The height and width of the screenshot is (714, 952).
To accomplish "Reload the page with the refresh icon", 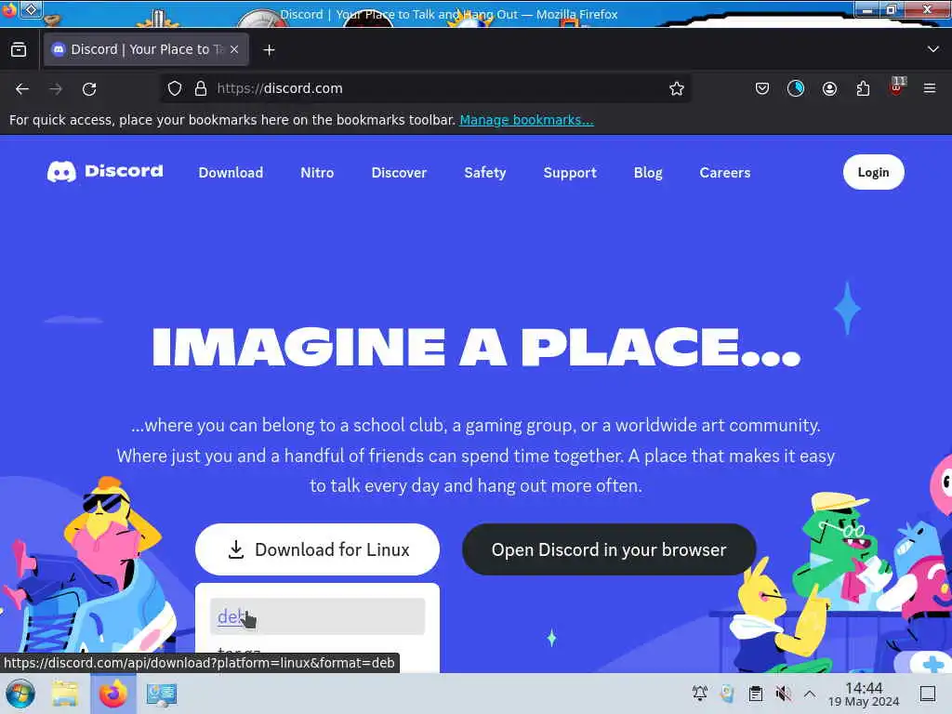I will pyautogui.click(x=89, y=89).
